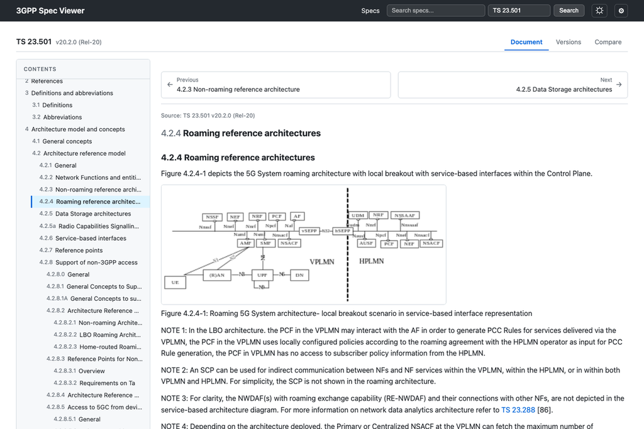Open 4.2.8.2.1 Non-roaming Architecture entry
644x429 pixels.
click(x=97, y=323)
